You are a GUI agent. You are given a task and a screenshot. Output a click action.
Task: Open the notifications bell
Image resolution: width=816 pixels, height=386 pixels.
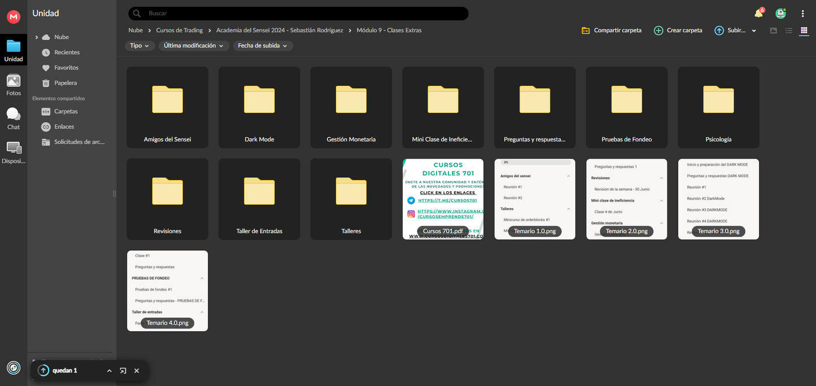point(758,14)
